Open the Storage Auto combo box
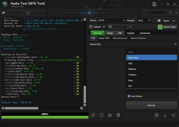 144,20
